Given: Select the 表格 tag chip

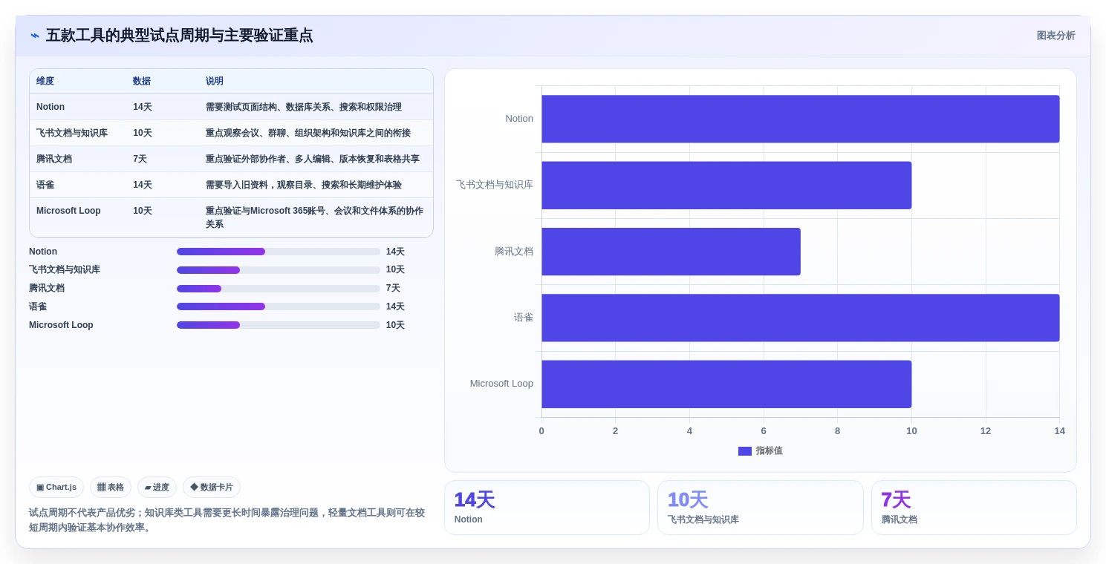Looking at the screenshot, I should (x=111, y=488).
